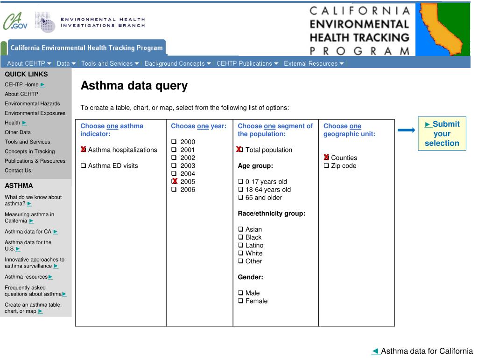Open the Data dropdown menu
This screenshot has width=478, height=358.
pos(66,63)
